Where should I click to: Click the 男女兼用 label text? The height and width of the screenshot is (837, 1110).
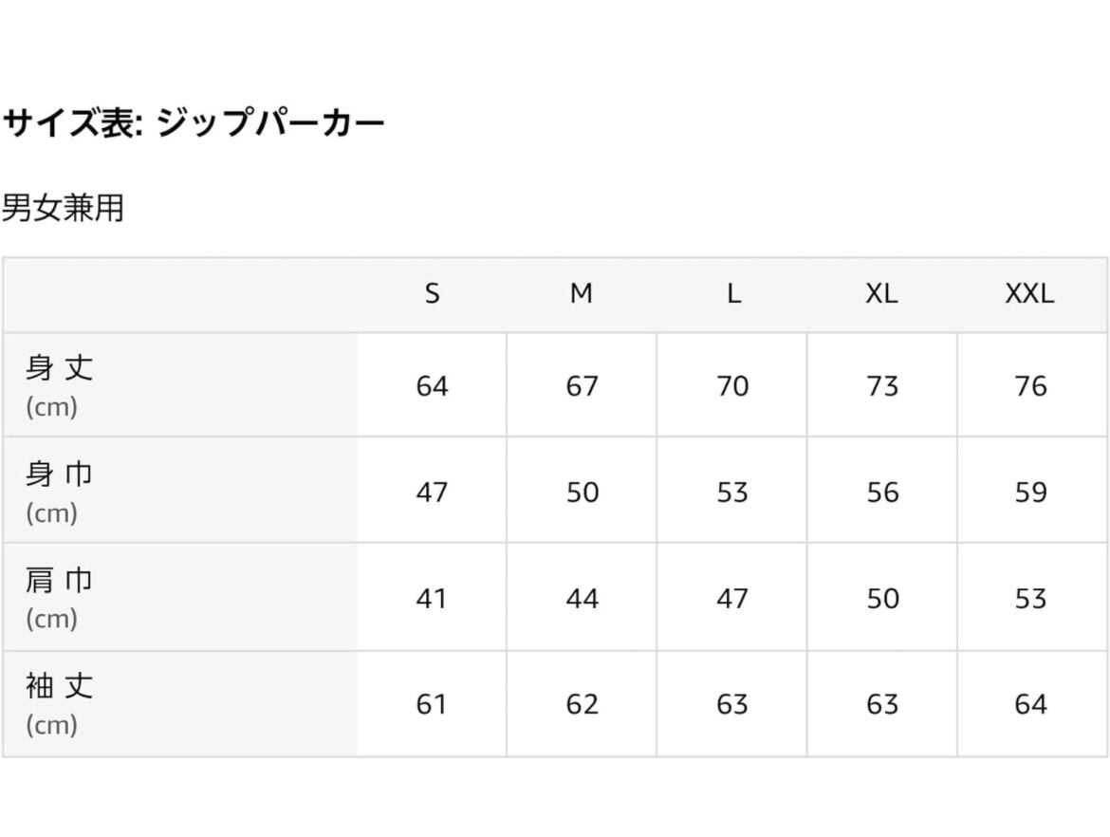63,208
